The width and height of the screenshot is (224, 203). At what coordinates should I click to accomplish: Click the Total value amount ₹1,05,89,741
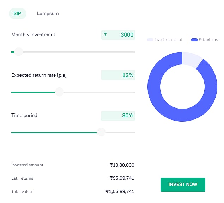120,192
